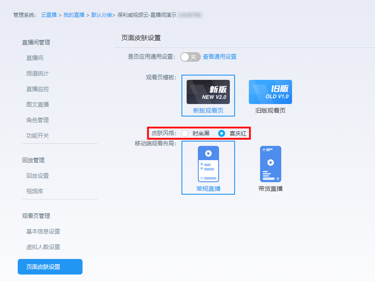Viewport: 375px width, 281px height.
Task: Select the 新版观看页 template thumbnail
Action: pyautogui.click(x=208, y=92)
